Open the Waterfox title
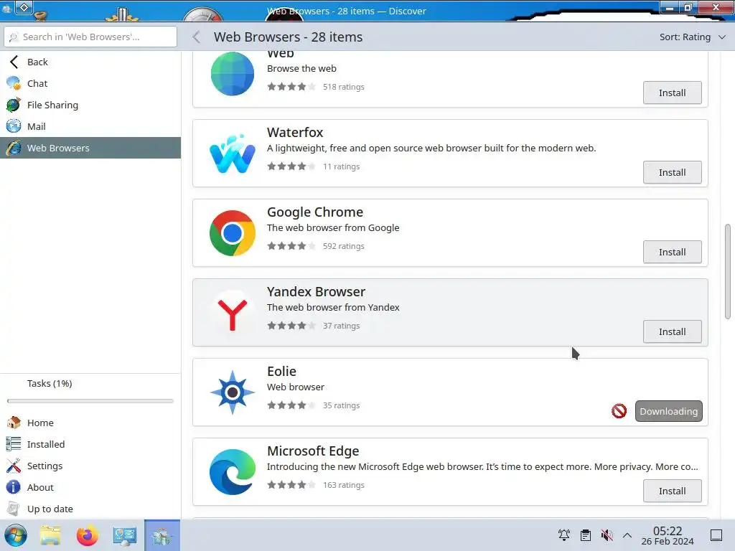The height and width of the screenshot is (551, 735). (x=295, y=132)
